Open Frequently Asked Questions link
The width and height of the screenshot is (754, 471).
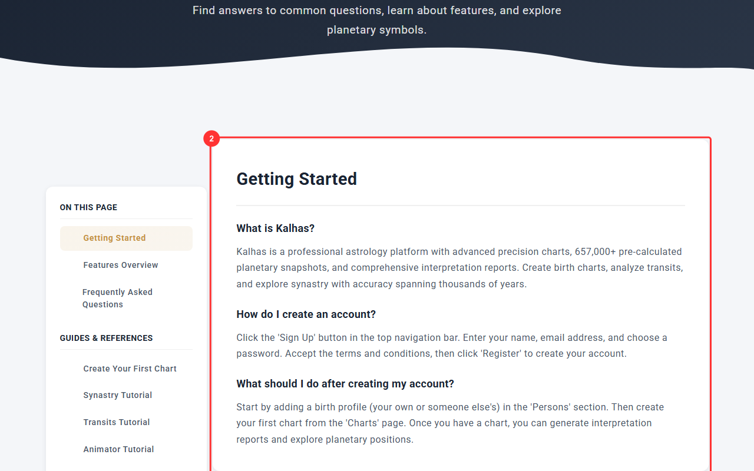coord(117,298)
